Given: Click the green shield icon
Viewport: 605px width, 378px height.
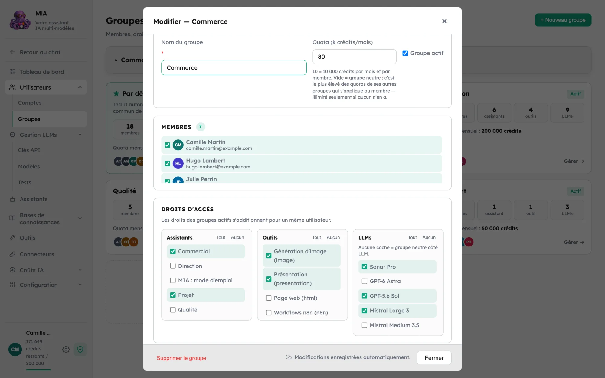Looking at the screenshot, I should tap(80, 349).
